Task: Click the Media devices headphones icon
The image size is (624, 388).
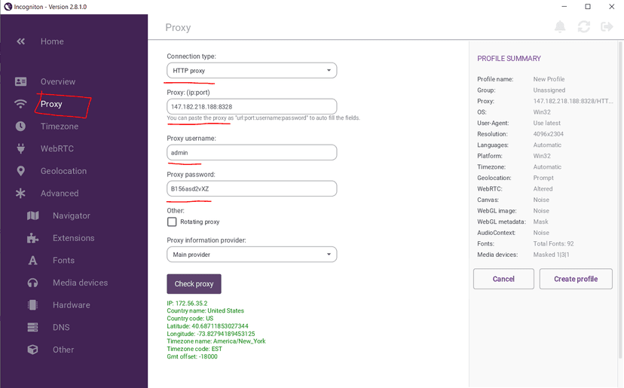Action: 32,283
